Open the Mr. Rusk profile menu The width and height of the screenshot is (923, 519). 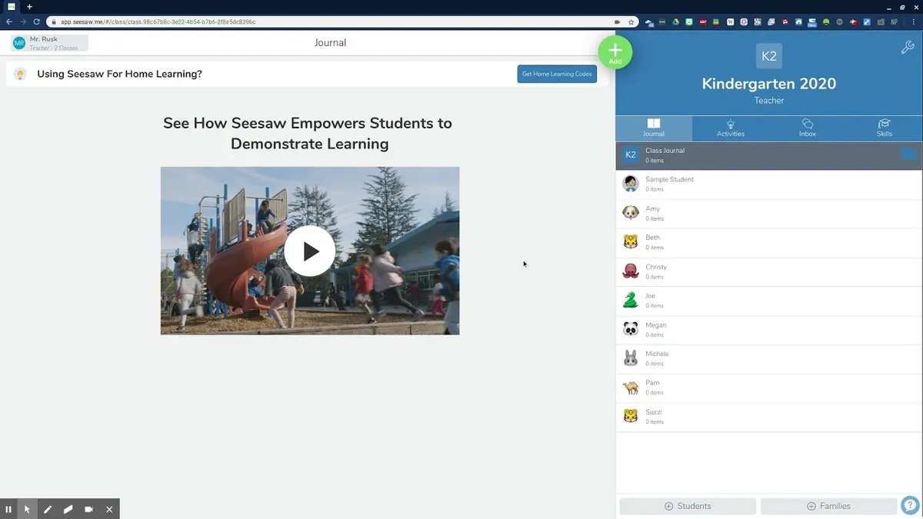(49, 43)
